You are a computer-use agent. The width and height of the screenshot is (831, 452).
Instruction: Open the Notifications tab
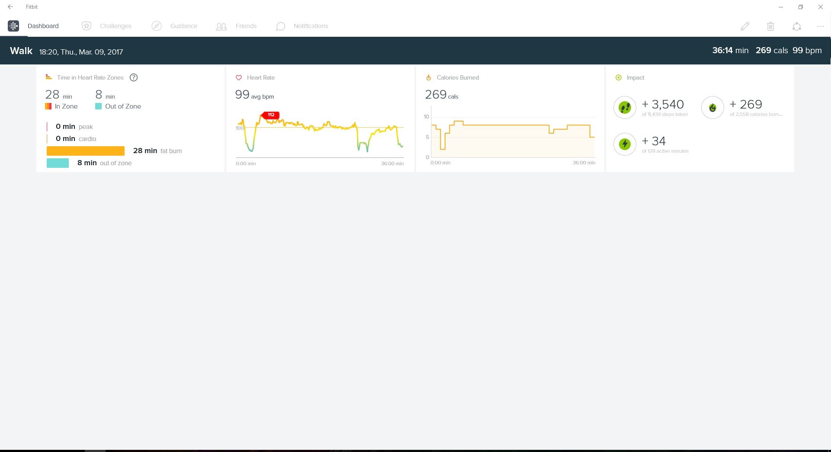click(x=311, y=26)
